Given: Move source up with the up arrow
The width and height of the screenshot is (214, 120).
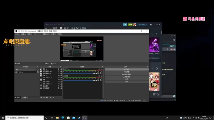Looking at the screenshot, I should (51, 97).
